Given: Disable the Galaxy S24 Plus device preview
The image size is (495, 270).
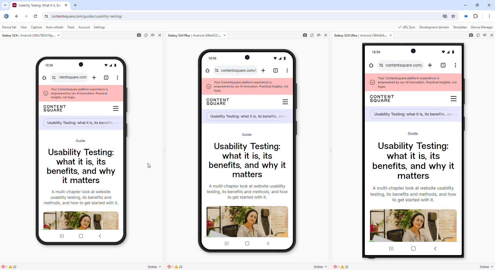Looking at the screenshot, I should [x=312, y=35].
